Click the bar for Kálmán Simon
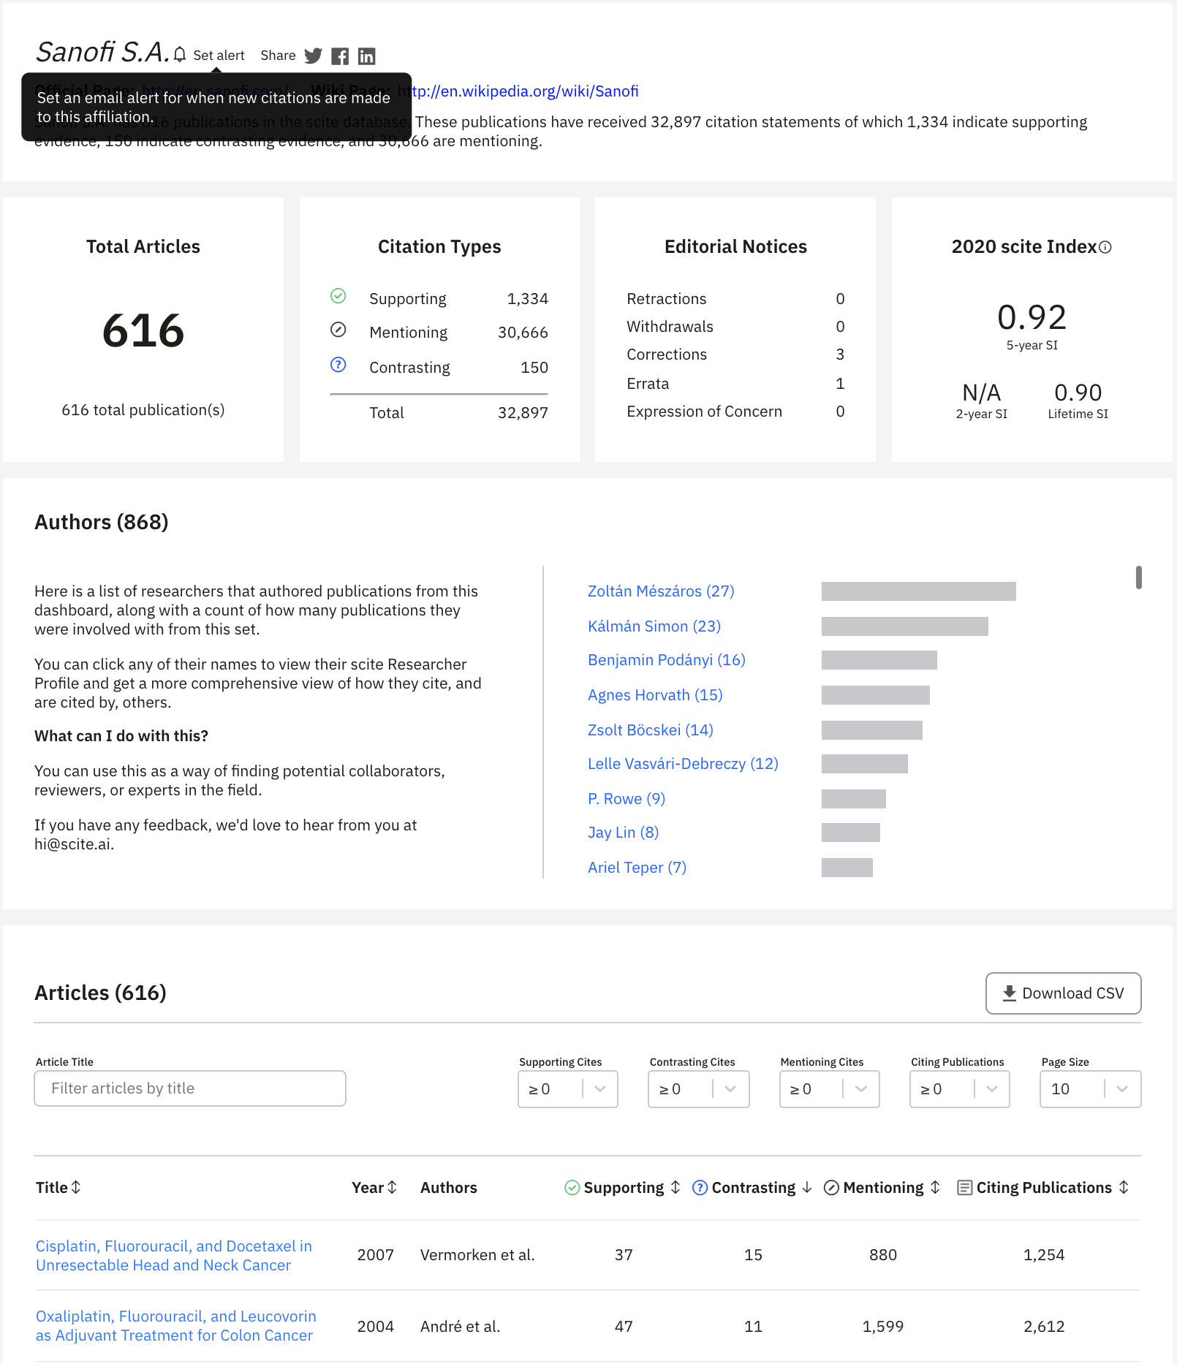Viewport: 1177px width, 1364px height. pos(905,626)
